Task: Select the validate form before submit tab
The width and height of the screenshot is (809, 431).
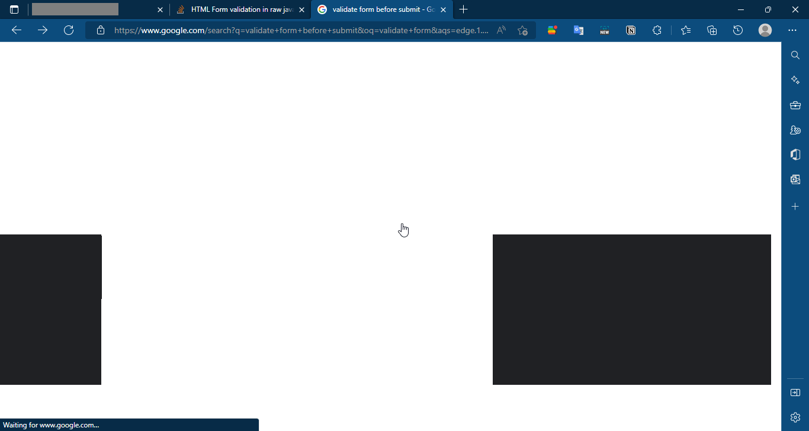Action: pyautogui.click(x=379, y=9)
